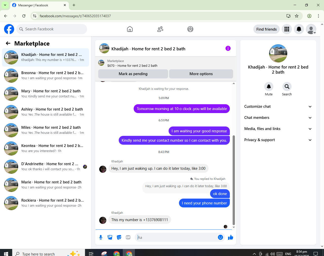Click the volume icon in system tray

tap(273, 254)
